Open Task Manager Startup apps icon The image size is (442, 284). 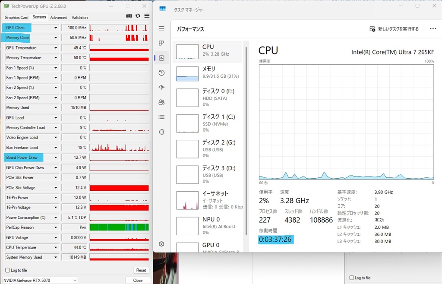click(x=161, y=87)
